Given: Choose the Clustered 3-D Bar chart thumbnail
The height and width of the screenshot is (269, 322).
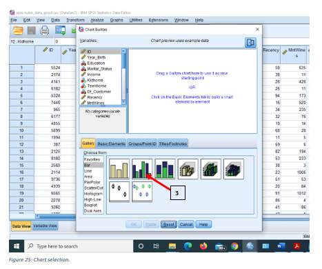Looking at the screenshot, I should pyautogui.click(x=211, y=169).
